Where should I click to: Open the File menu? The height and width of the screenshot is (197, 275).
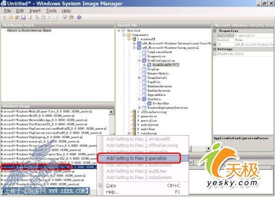coord(7,11)
